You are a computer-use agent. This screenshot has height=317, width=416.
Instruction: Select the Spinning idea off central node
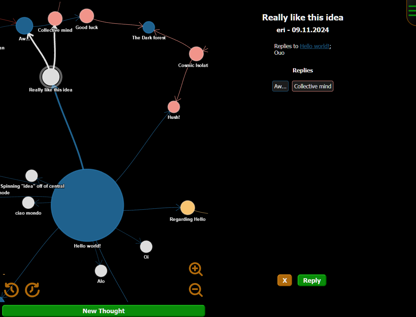[x=32, y=176]
